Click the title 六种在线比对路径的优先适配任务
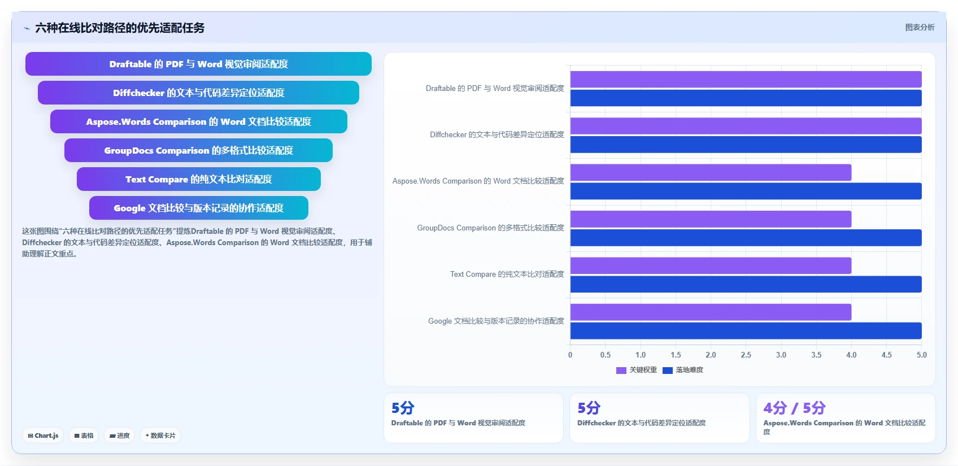 pos(120,28)
